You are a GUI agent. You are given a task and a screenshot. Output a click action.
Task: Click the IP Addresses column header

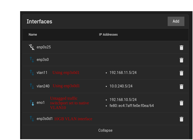[108, 35]
